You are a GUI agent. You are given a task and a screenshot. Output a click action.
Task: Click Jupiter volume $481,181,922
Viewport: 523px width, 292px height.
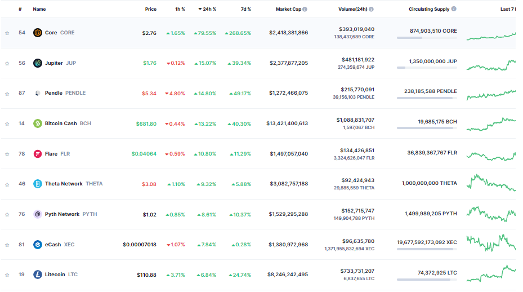pyautogui.click(x=358, y=60)
